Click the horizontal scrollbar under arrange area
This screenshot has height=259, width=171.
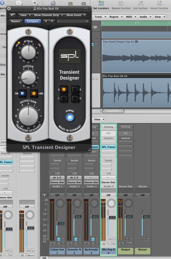[113, 111]
